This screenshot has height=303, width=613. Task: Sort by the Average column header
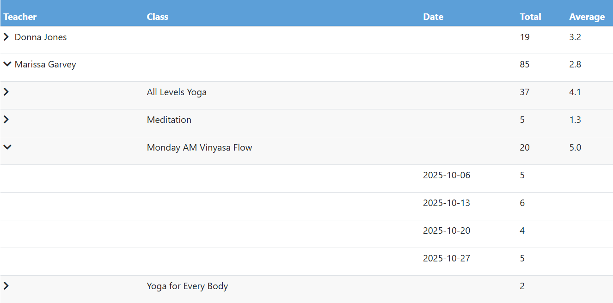tap(587, 17)
